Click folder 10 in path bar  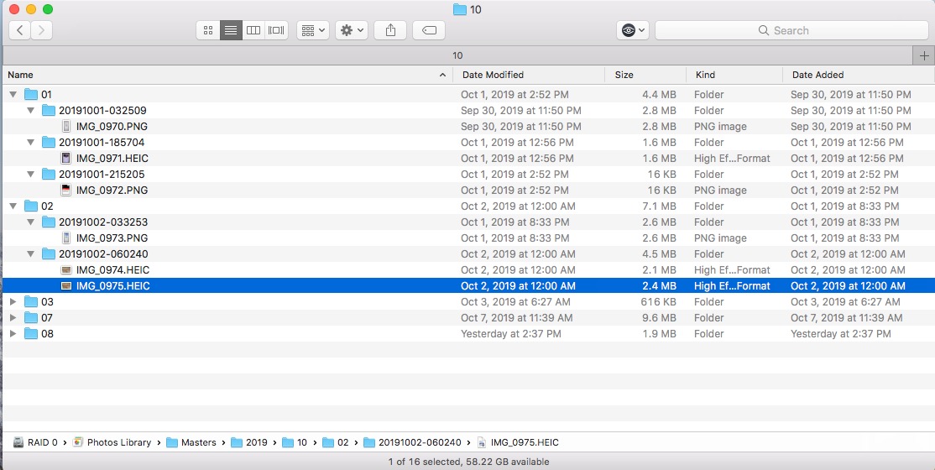(x=295, y=442)
